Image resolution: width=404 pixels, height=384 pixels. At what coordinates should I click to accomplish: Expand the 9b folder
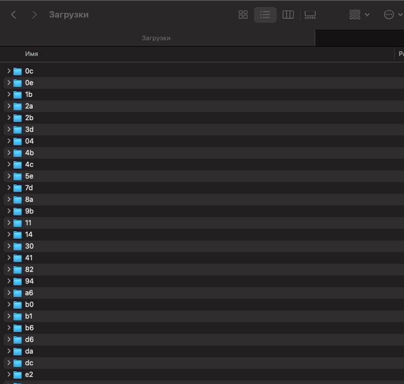coord(9,211)
